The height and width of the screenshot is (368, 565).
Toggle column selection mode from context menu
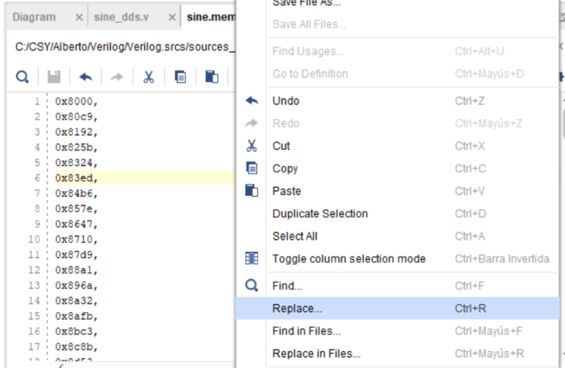coord(349,259)
